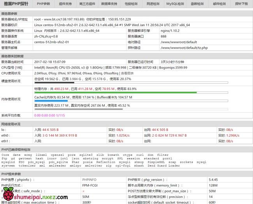Click the safe_mode red cross mark
Image resolution: width=253 pixels, height=204 pixels.
pyautogui.click(x=83, y=191)
